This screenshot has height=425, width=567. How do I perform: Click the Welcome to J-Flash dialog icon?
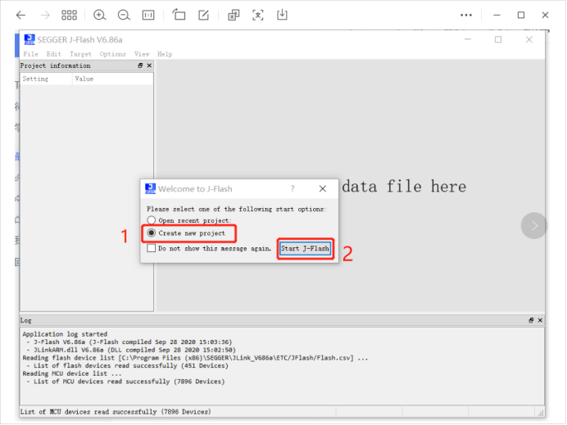click(x=150, y=188)
